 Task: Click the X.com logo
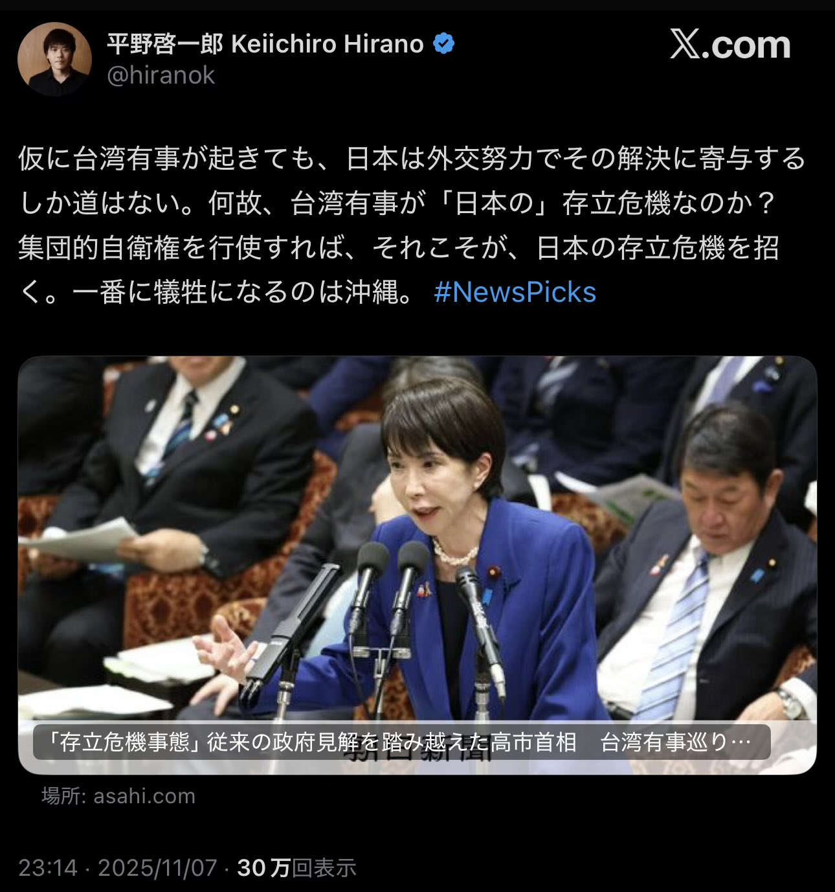[730, 45]
